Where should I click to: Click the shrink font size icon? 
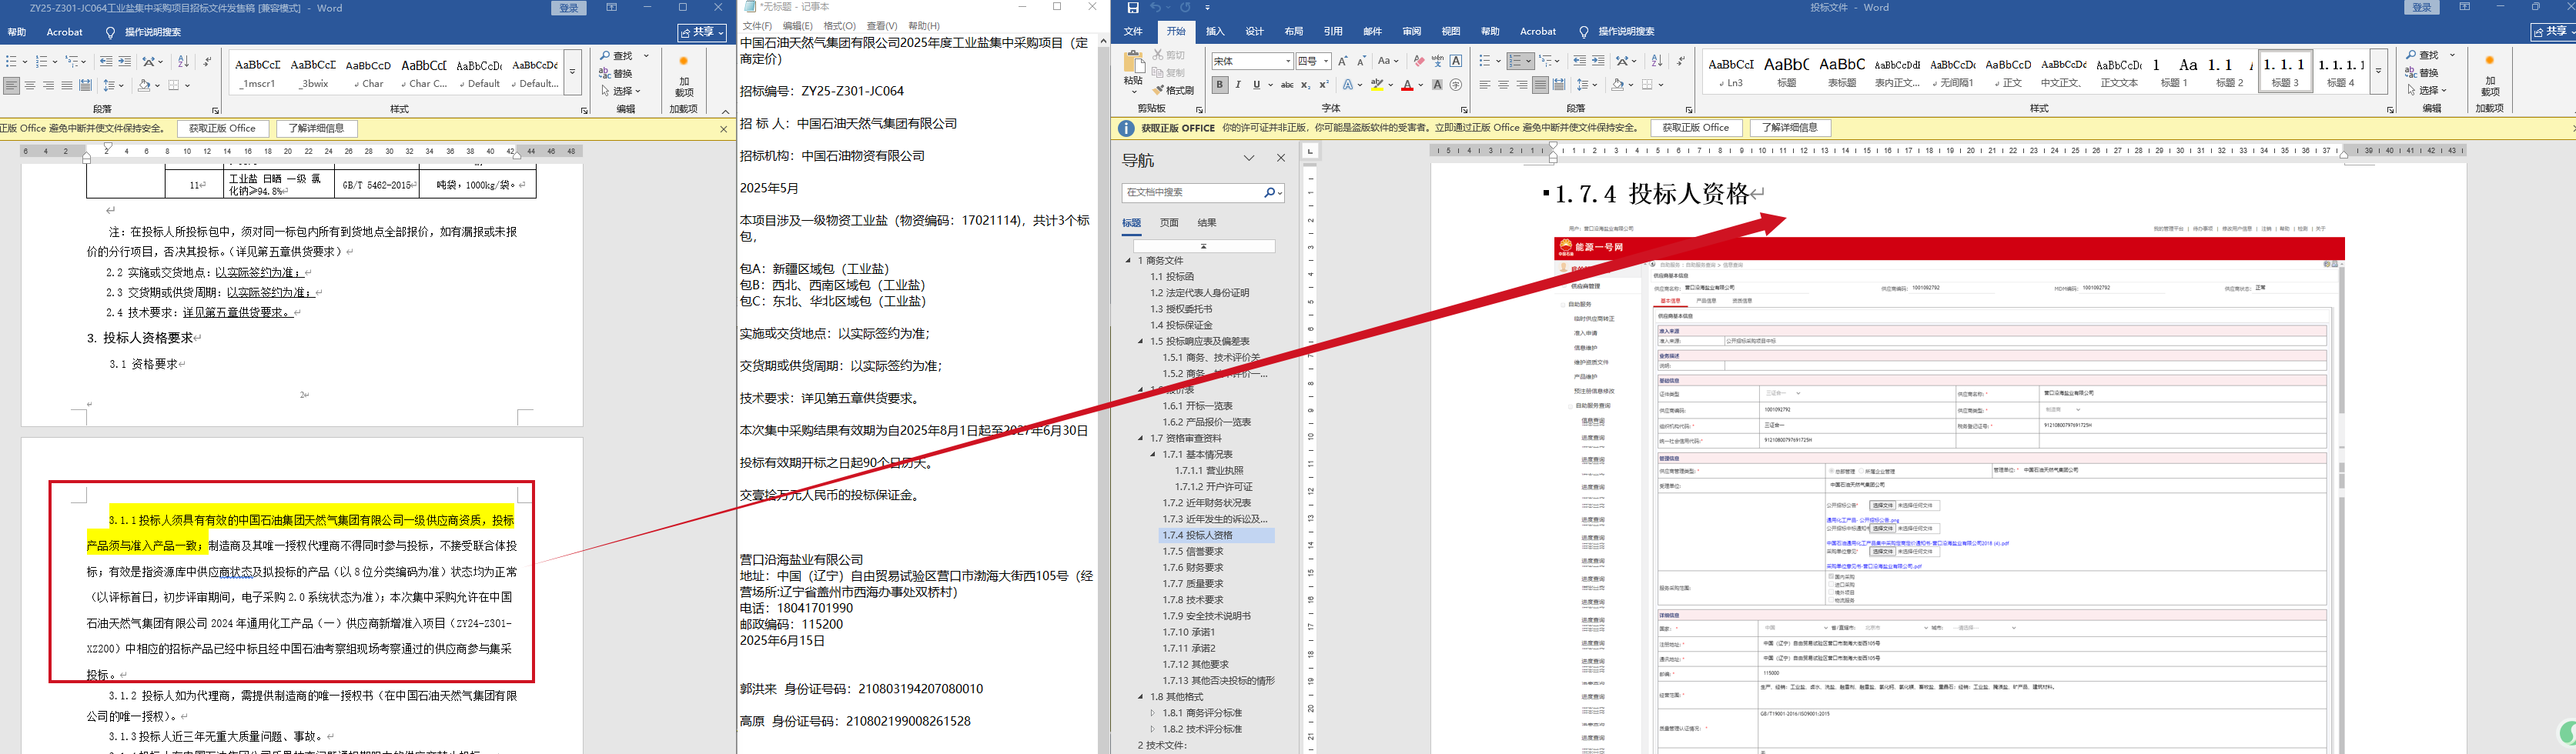(x=1361, y=61)
